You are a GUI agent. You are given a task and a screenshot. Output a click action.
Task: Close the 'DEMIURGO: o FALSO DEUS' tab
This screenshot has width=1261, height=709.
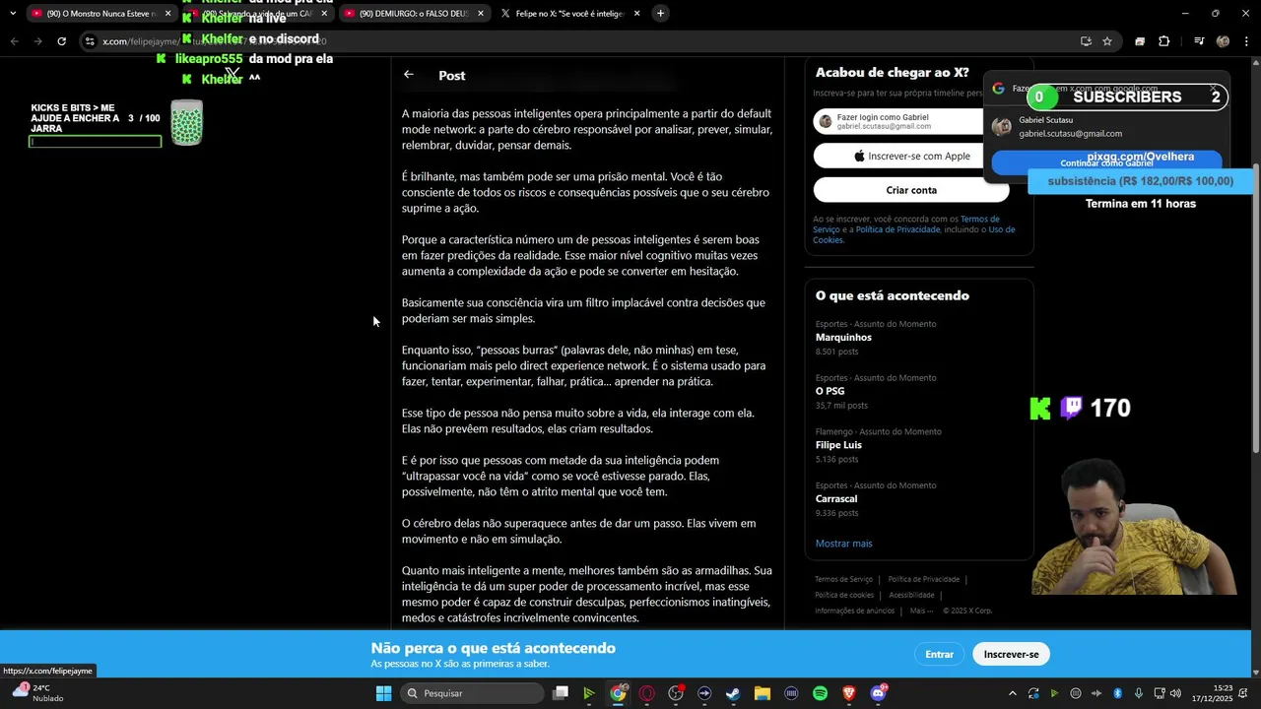click(x=481, y=14)
